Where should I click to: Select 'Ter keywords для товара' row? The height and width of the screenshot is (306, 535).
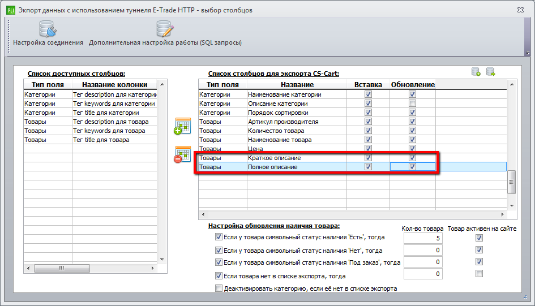pyautogui.click(x=91, y=131)
